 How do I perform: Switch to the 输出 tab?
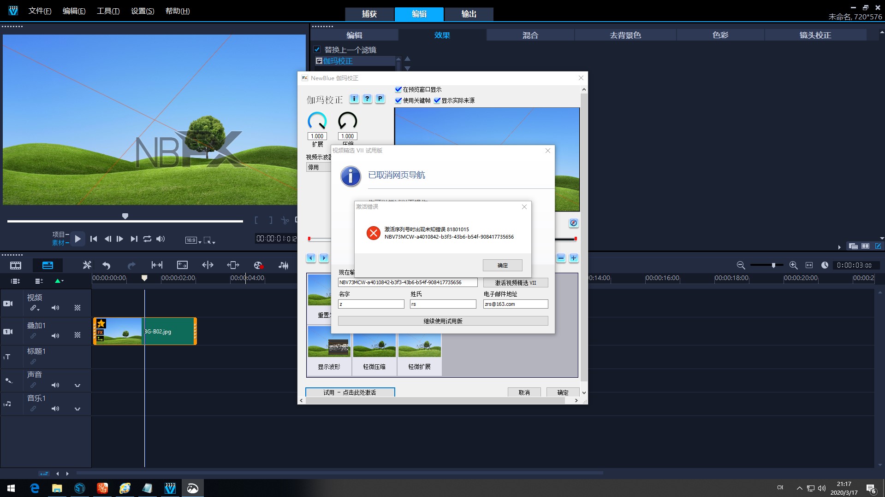pos(469,14)
